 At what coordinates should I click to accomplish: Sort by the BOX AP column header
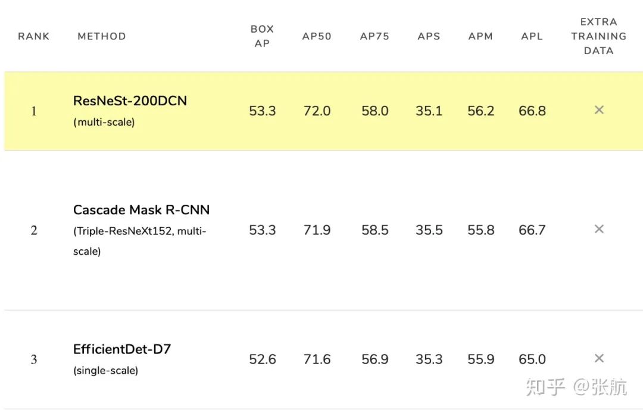(x=262, y=36)
